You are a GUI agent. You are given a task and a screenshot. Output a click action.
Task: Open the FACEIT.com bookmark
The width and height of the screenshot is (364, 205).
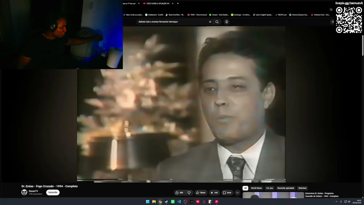point(281,15)
